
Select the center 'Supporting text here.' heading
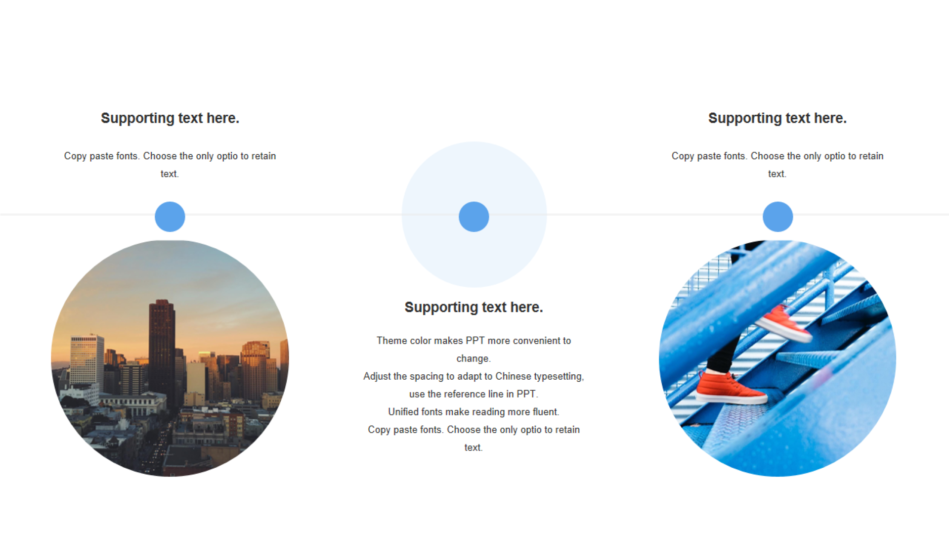click(474, 307)
